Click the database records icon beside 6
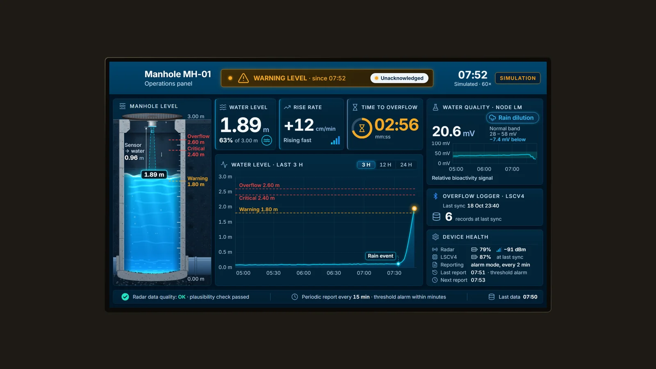 pos(437,216)
